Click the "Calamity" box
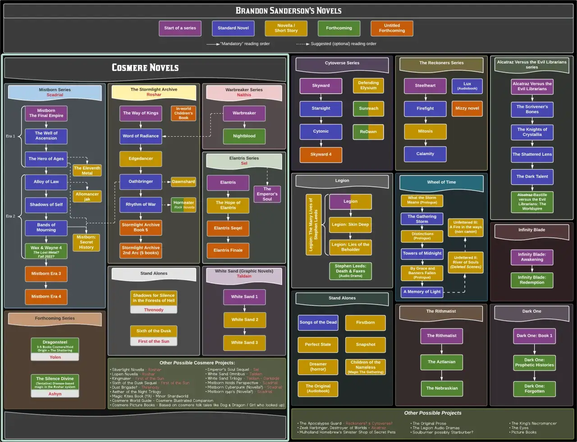Image resolution: width=577 pixels, height=442 pixels. pyautogui.click(x=425, y=154)
